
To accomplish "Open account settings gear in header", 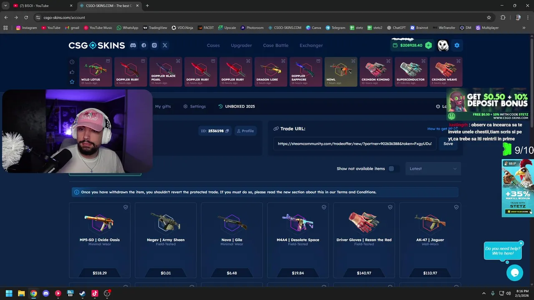I will [457, 45].
